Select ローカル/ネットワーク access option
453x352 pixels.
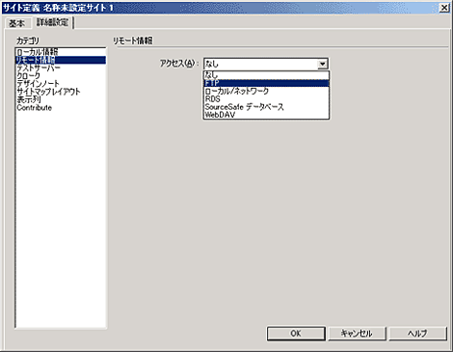coord(266,91)
